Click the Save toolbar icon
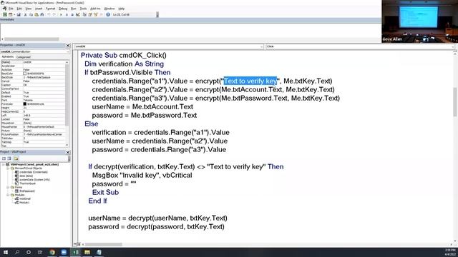 [x=19, y=14]
